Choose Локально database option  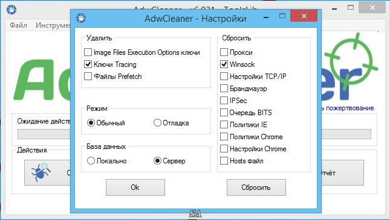[91, 161]
